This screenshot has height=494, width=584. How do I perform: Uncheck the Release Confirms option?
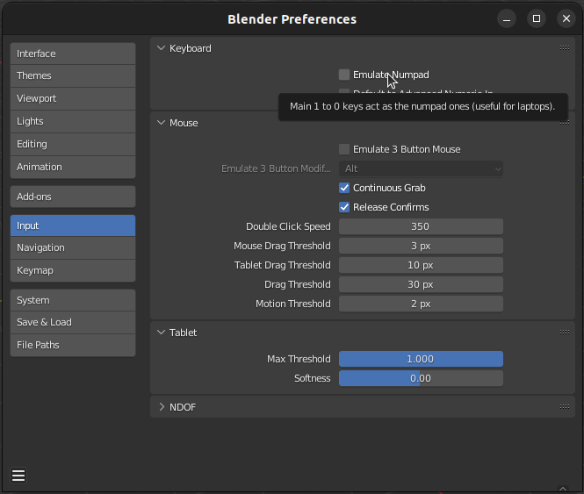coord(344,207)
